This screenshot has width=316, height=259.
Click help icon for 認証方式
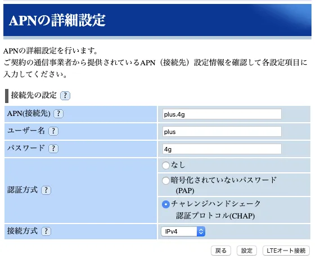(x=46, y=190)
